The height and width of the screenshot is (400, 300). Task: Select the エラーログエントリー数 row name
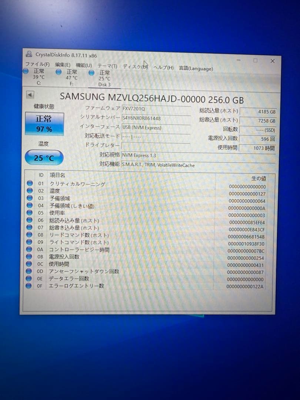[76, 286]
